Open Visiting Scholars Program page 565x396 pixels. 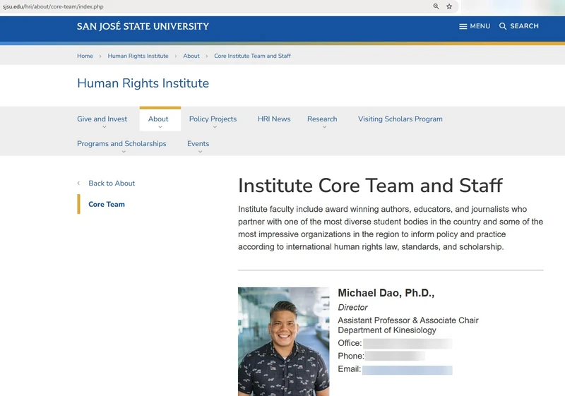[x=400, y=119]
